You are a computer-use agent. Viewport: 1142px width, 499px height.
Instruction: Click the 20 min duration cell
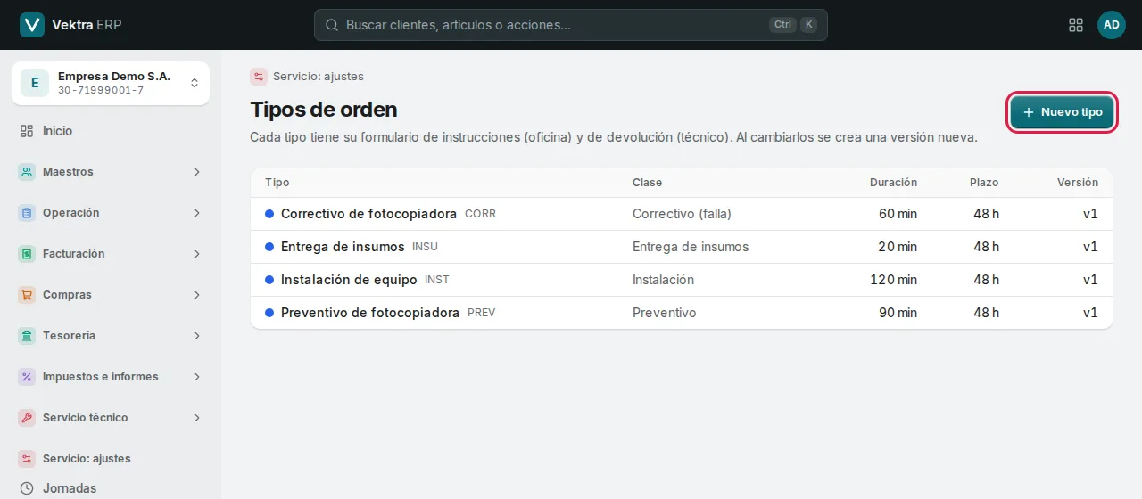click(x=898, y=247)
